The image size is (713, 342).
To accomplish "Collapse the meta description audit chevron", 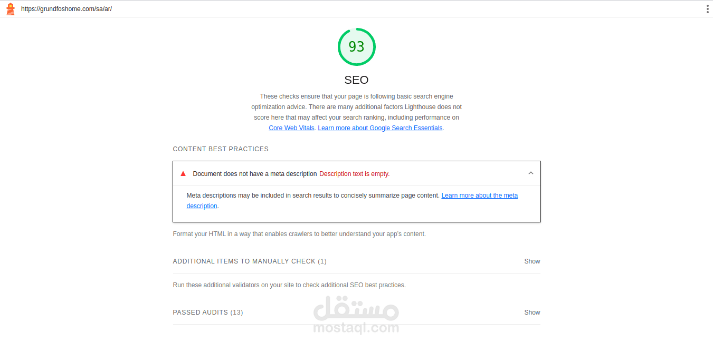I will pyautogui.click(x=531, y=173).
